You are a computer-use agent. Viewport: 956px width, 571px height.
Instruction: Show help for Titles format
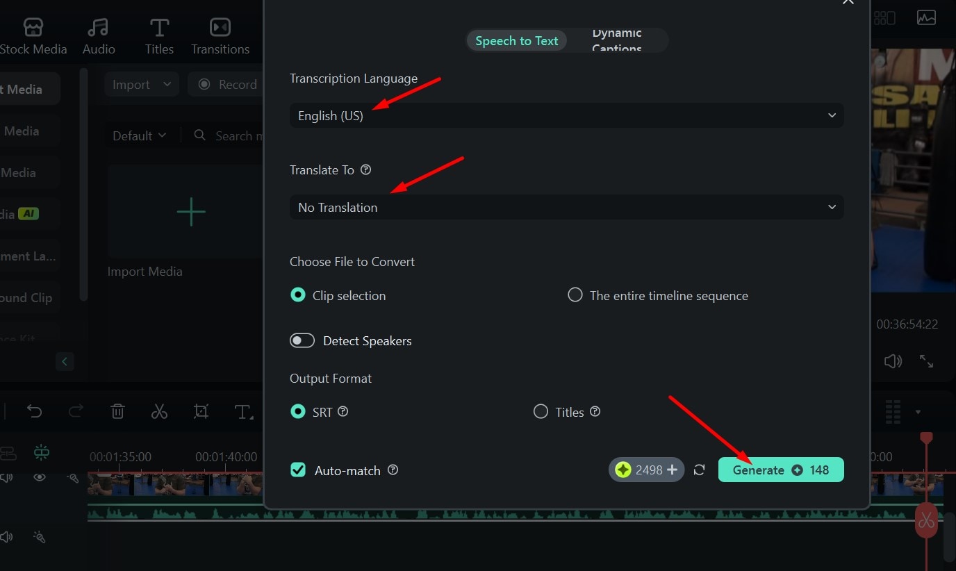595,411
